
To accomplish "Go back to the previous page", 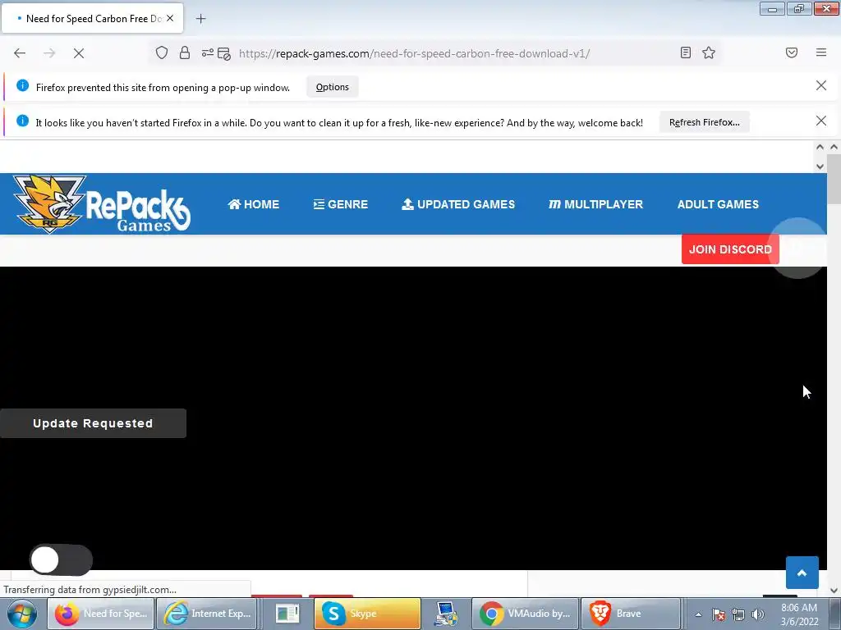I will [20, 53].
